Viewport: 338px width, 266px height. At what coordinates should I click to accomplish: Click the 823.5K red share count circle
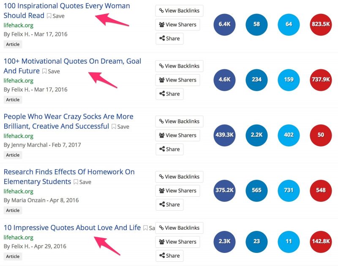tap(321, 24)
